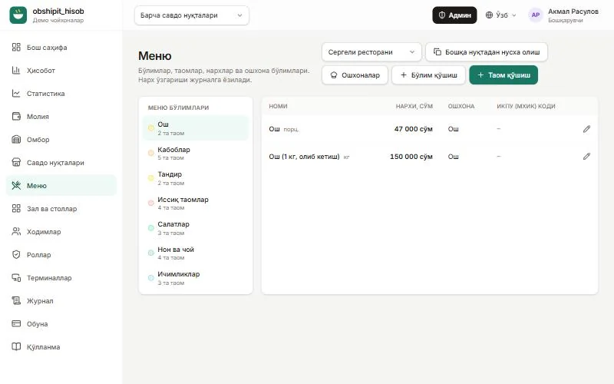Click the Обуна card icon
Viewport: 614px width, 384px height.
click(x=16, y=323)
